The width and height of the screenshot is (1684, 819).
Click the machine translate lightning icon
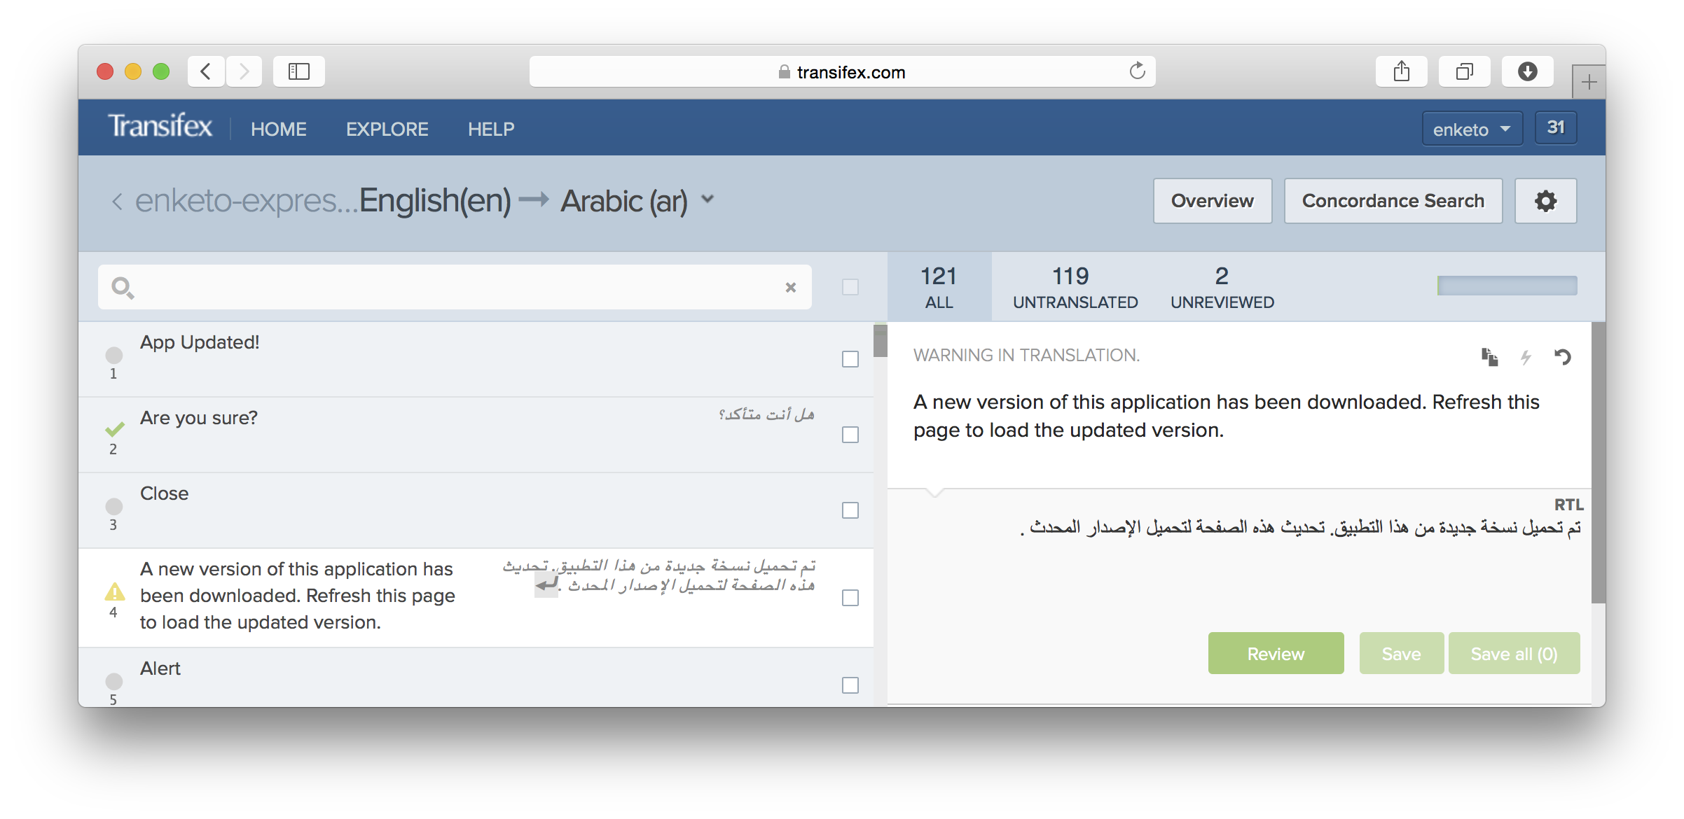[x=1526, y=358]
